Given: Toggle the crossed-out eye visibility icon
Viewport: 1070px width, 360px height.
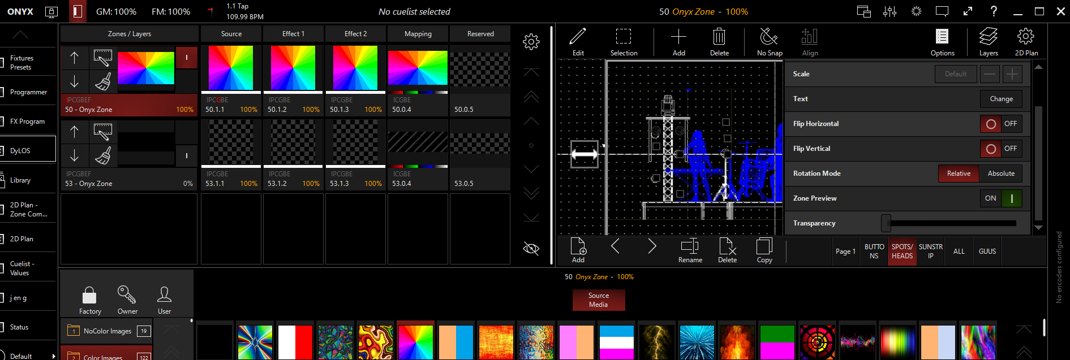Looking at the screenshot, I should [531, 249].
